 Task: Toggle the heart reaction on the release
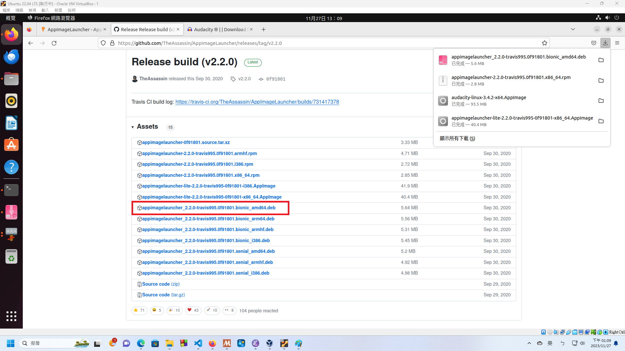pos(193,310)
